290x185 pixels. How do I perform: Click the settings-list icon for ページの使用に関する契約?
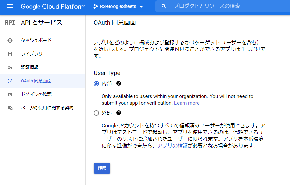click(10, 108)
